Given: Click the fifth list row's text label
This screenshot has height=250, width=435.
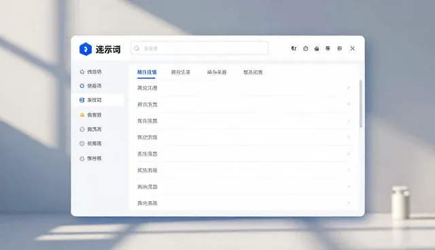Looking at the screenshot, I should pyautogui.click(x=147, y=154).
